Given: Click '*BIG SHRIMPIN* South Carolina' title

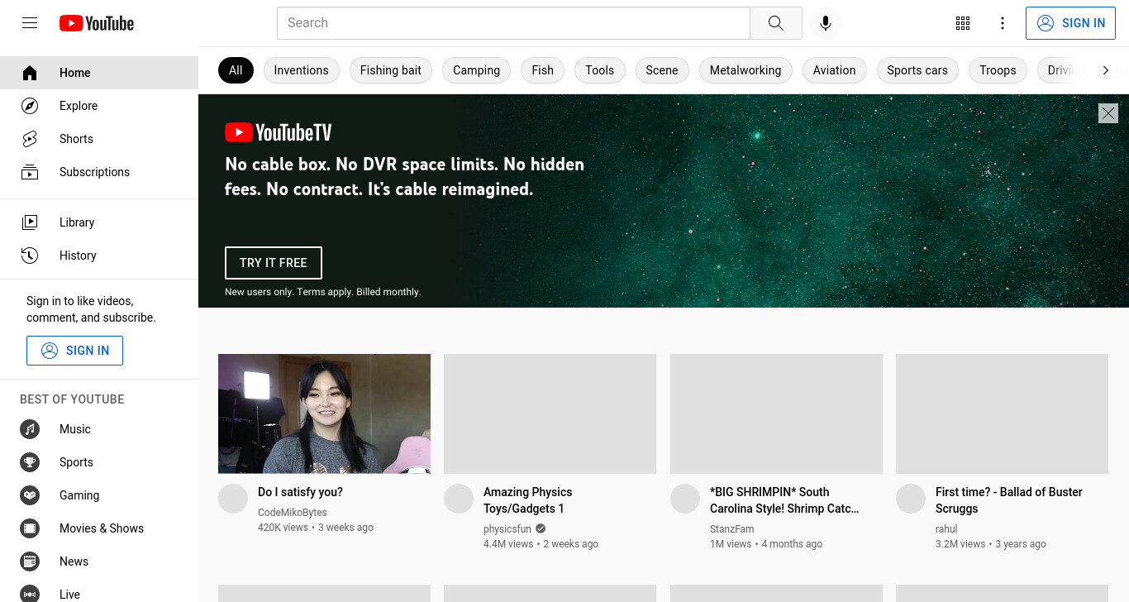Looking at the screenshot, I should [784, 500].
